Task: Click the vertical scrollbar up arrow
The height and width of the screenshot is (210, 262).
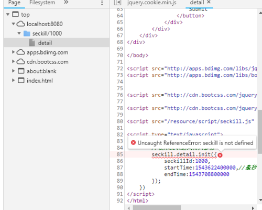Action: (x=260, y=13)
